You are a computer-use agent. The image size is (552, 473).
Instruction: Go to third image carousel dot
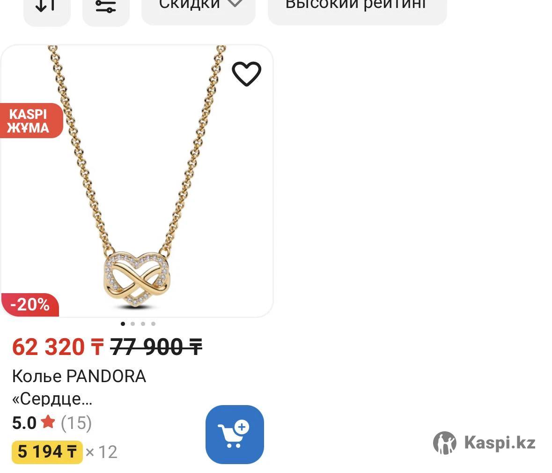[143, 324]
